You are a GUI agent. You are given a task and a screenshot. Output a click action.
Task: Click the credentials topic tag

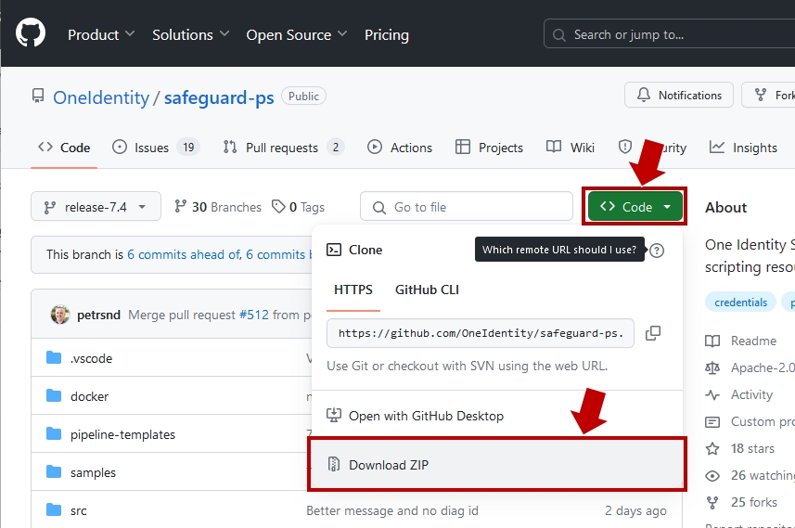coord(741,303)
